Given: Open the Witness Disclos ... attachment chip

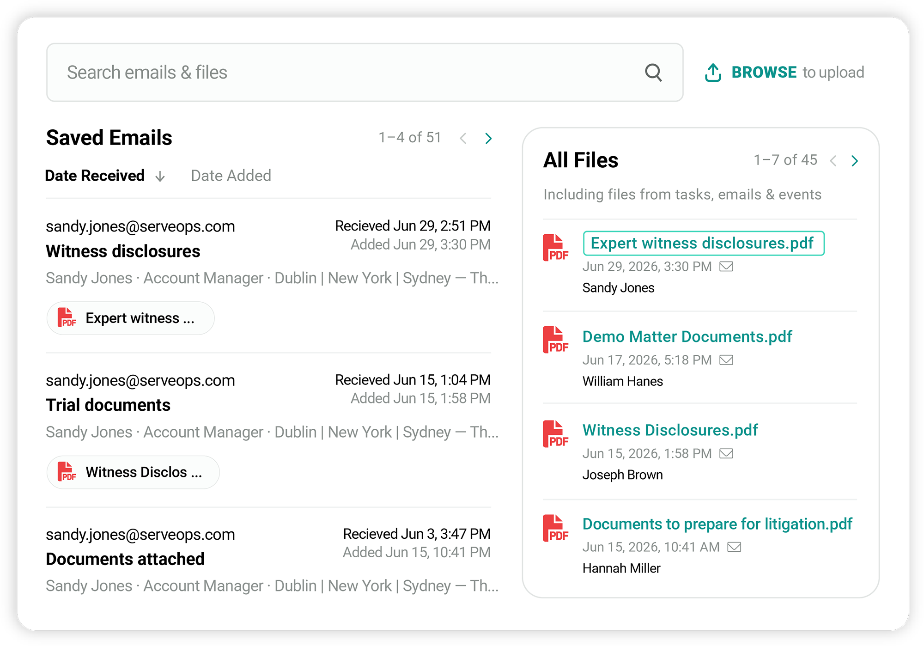Looking at the screenshot, I should click(x=133, y=472).
